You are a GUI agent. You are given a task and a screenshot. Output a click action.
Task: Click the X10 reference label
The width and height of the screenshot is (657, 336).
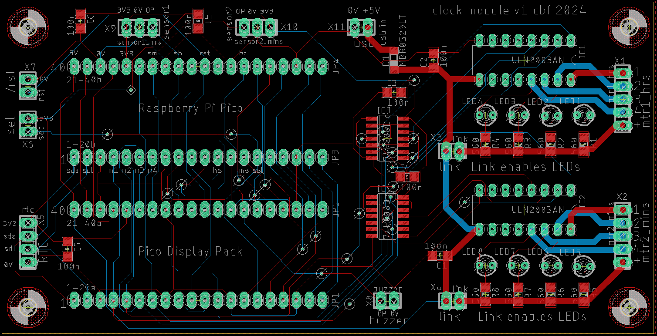[289, 27]
